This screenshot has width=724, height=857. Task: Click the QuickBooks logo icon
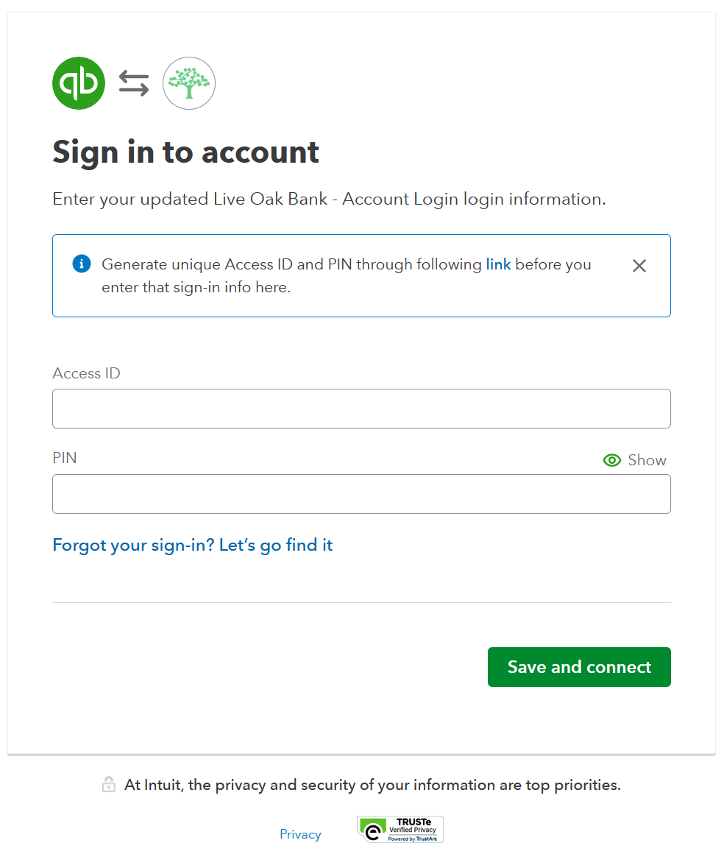79,83
